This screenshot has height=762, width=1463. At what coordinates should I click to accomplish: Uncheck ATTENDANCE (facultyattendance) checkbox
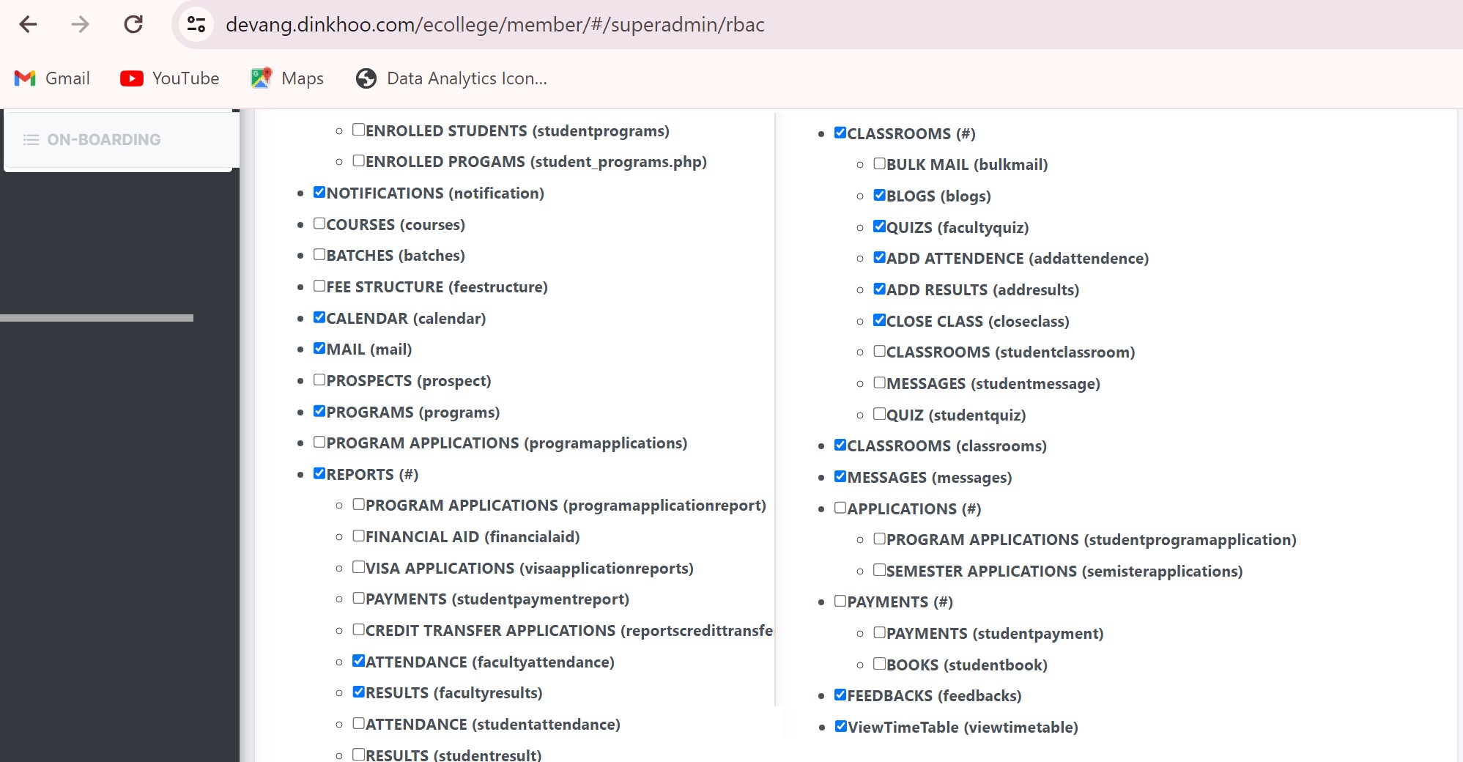pyautogui.click(x=359, y=661)
